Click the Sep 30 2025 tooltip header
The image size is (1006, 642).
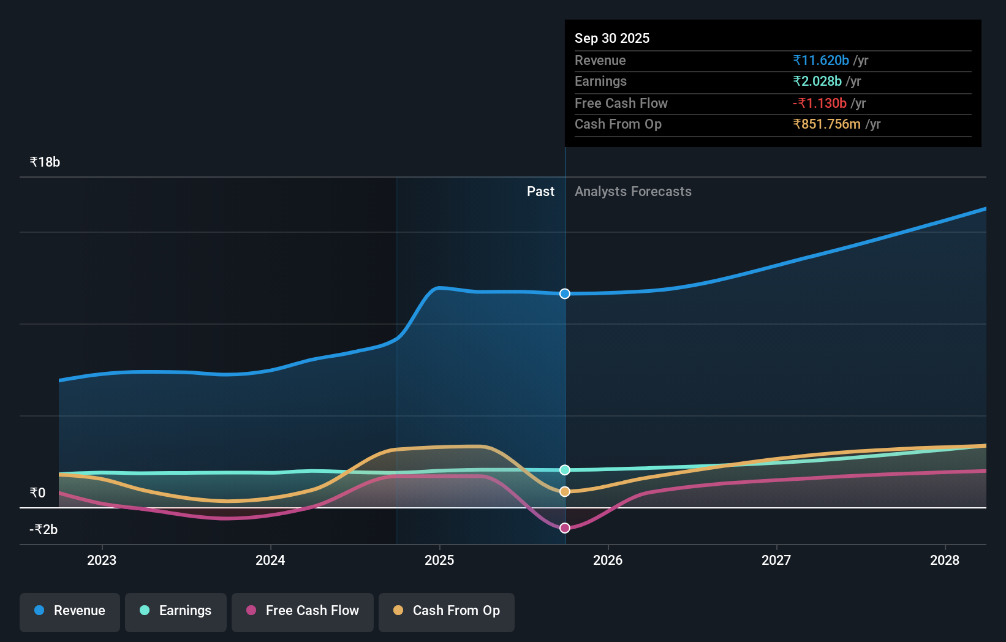click(611, 38)
